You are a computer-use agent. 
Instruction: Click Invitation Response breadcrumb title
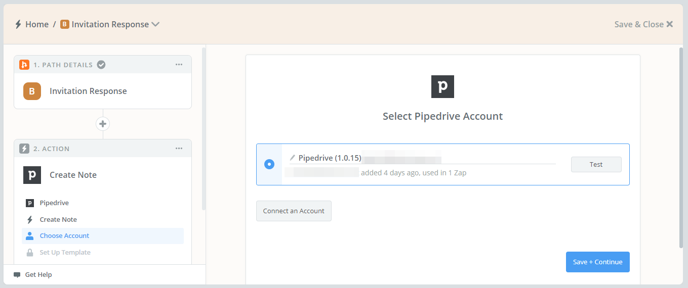pyautogui.click(x=110, y=24)
